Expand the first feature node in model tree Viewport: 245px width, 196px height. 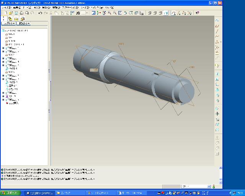[3, 48]
